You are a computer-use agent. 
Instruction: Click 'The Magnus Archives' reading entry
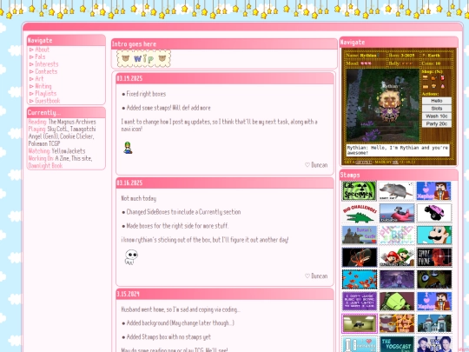click(72, 122)
